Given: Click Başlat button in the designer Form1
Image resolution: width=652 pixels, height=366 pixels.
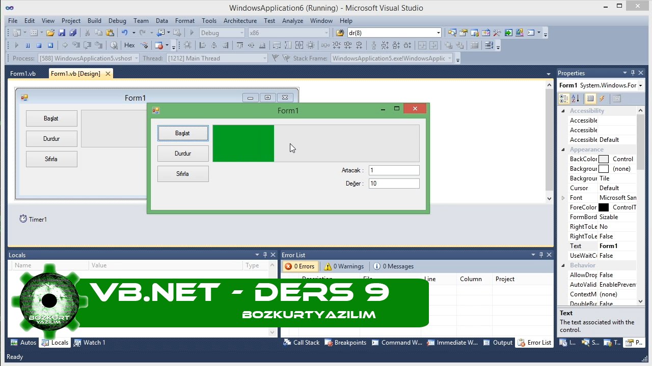Looking at the screenshot, I should click(x=51, y=118).
